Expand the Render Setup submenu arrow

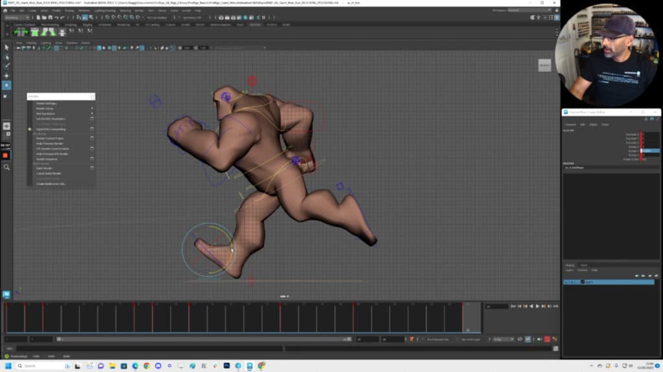pyautogui.click(x=92, y=109)
